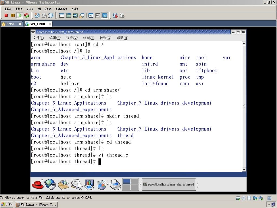Minimize the terminal window

[x=233, y=32]
